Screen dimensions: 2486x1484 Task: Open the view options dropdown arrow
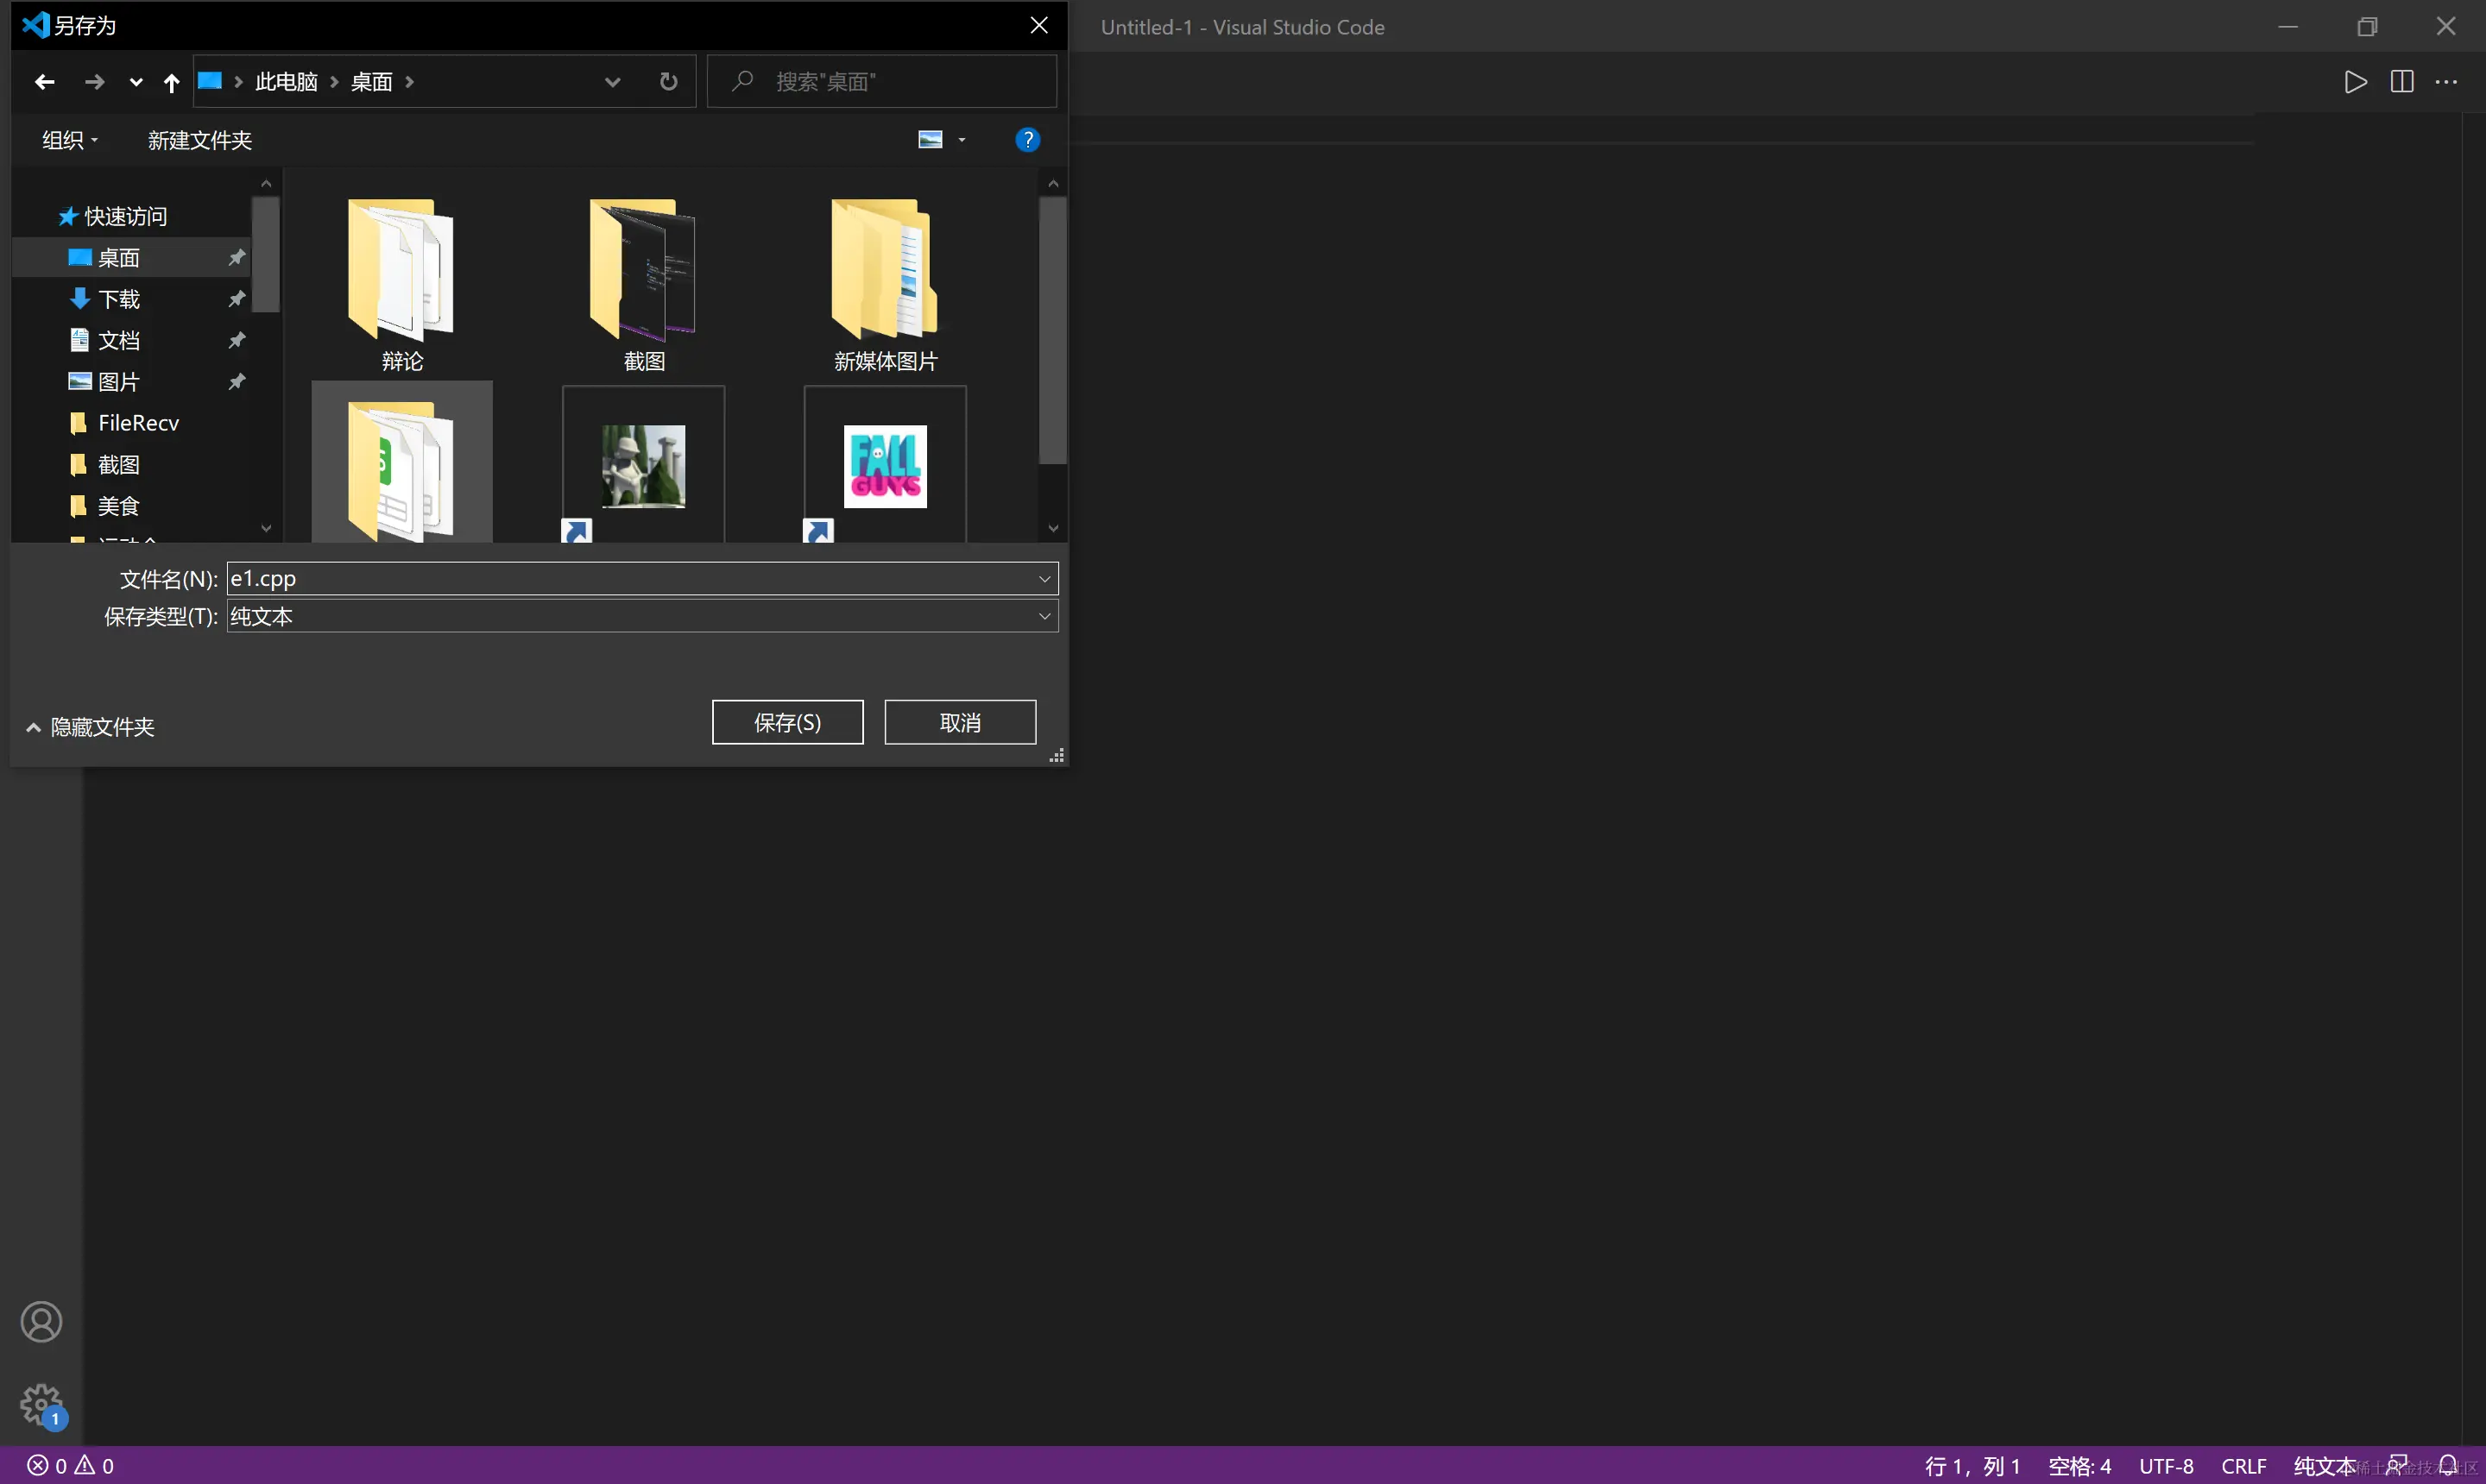coord(962,140)
